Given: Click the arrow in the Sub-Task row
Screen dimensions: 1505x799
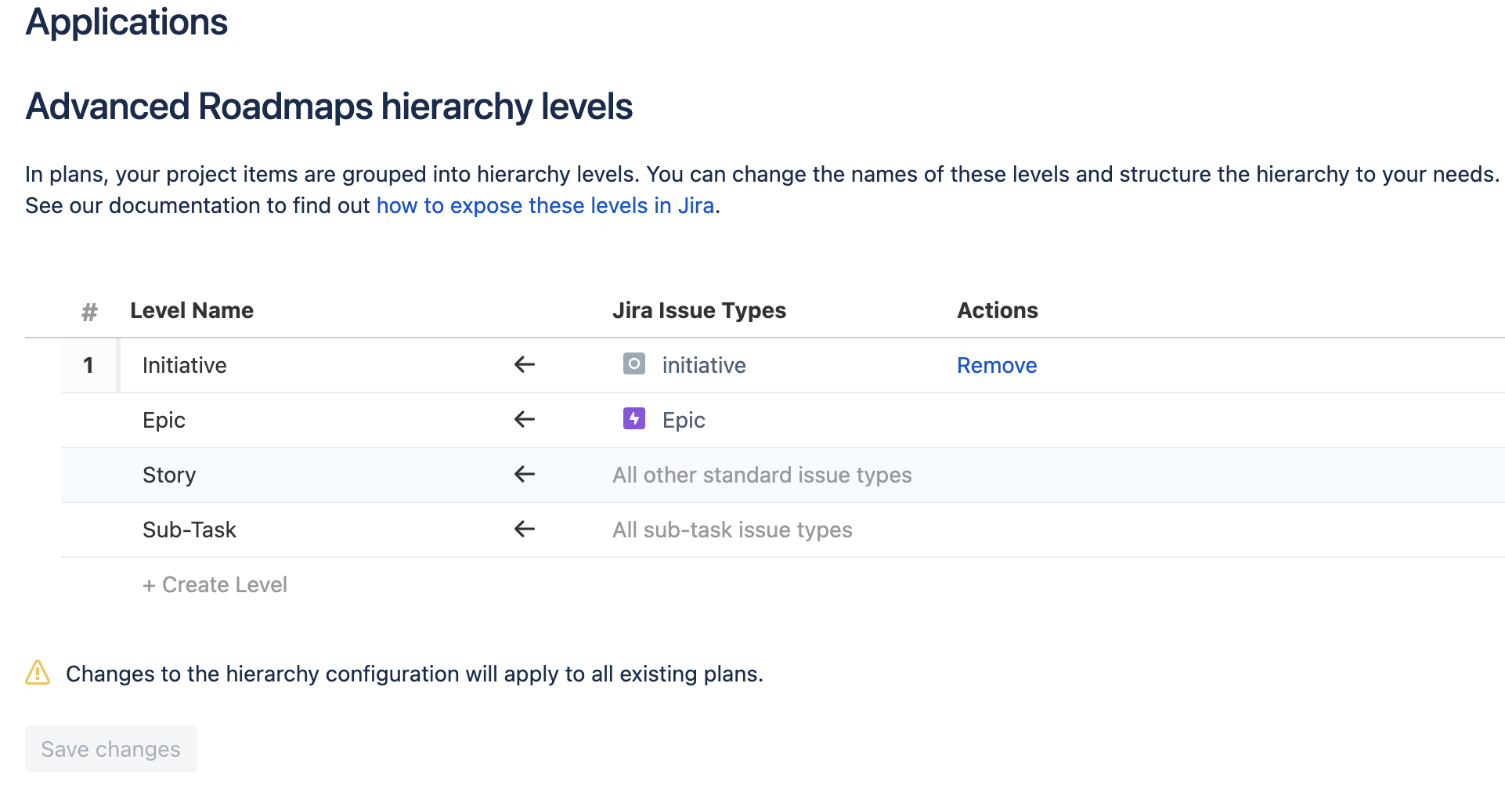Looking at the screenshot, I should (525, 529).
